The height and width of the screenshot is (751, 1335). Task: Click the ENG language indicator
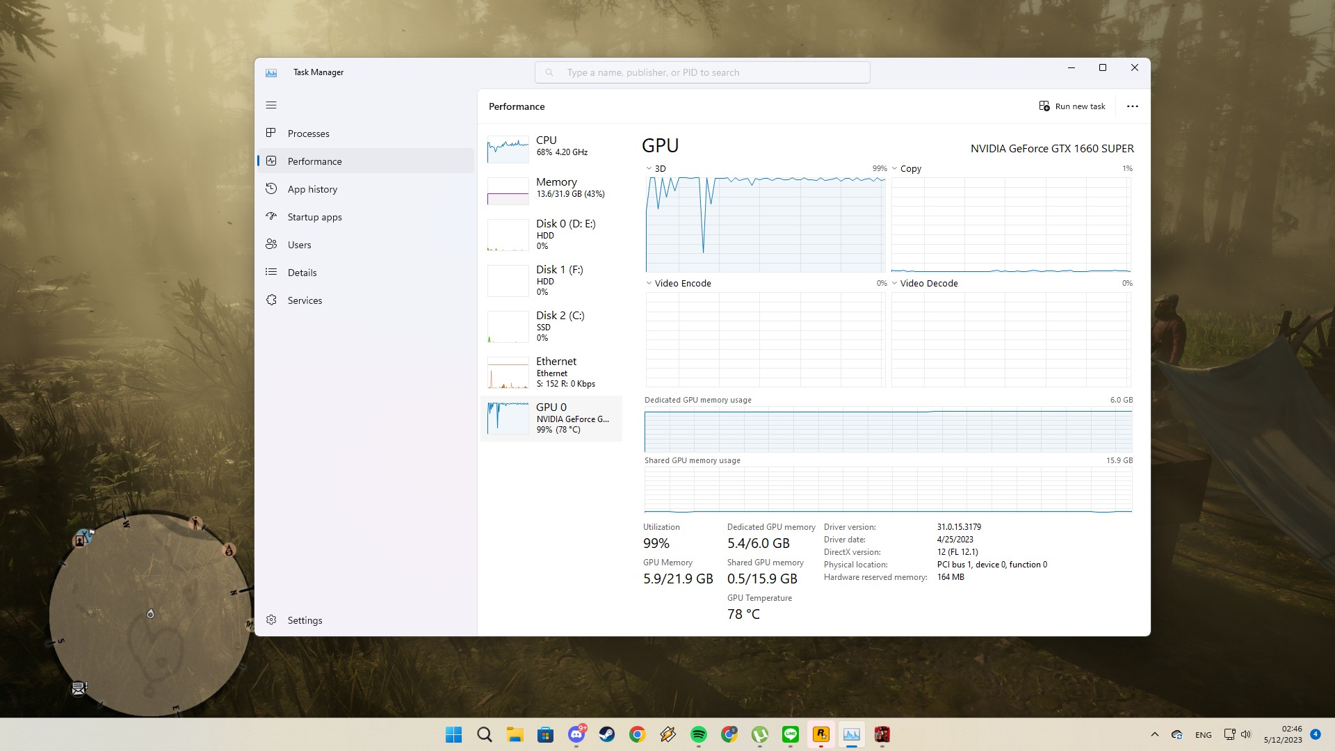(x=1204, y=735)
